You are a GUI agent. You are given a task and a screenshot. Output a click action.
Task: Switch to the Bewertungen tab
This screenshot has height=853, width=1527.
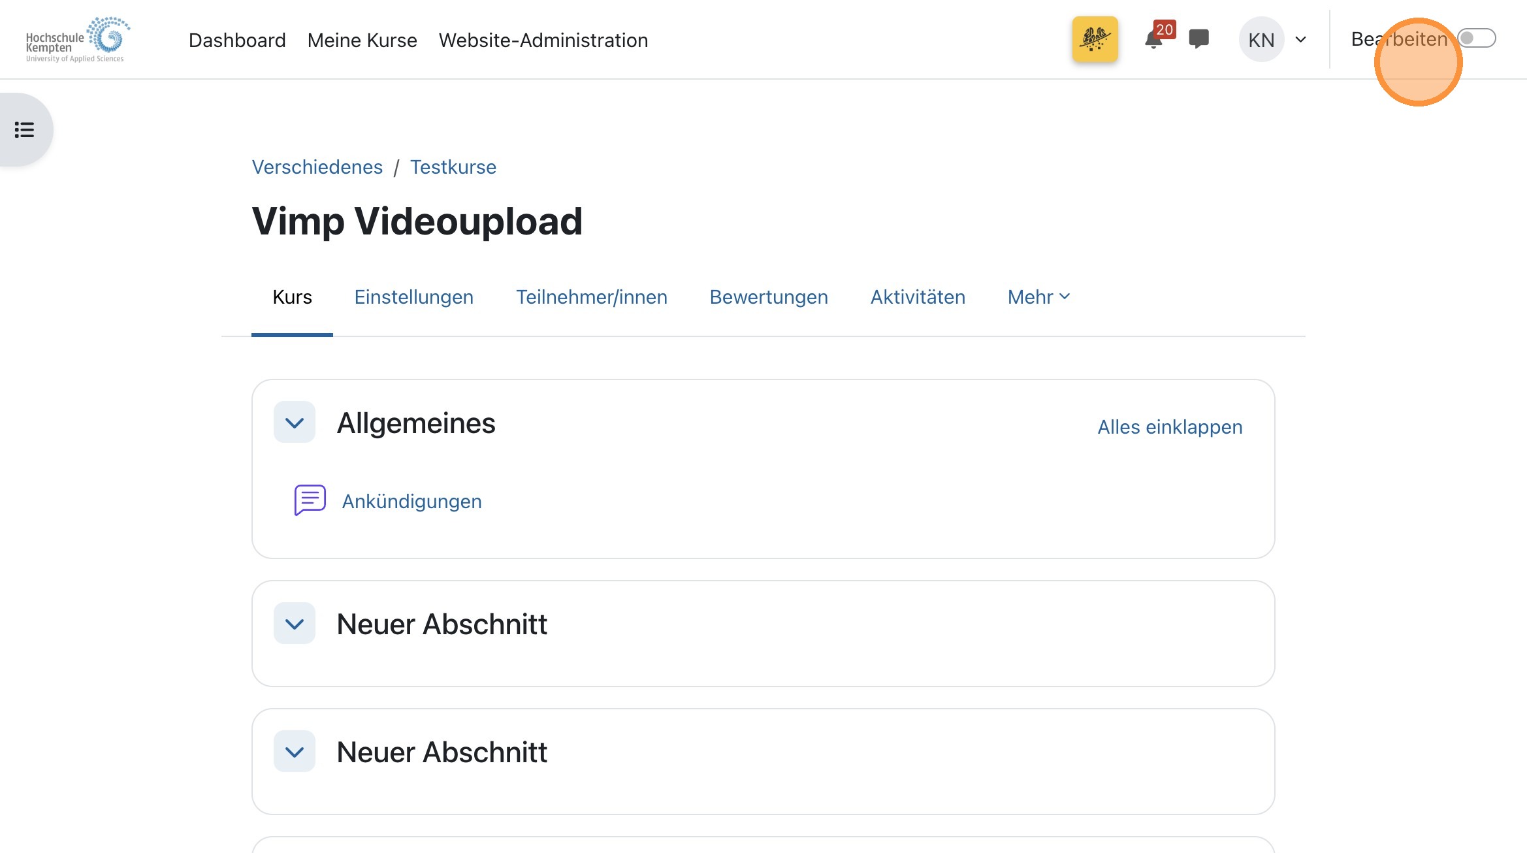(769, 297)
